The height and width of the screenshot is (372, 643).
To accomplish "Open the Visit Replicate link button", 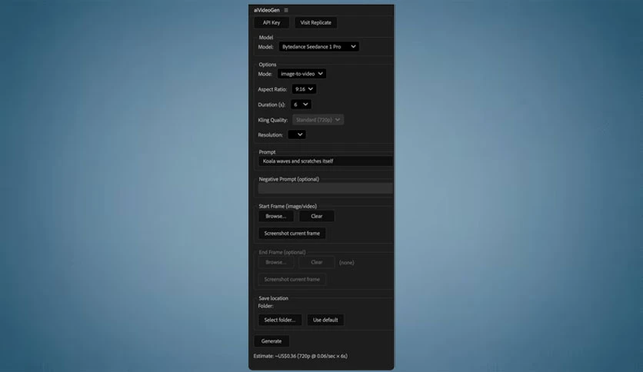I will (316, 22).
